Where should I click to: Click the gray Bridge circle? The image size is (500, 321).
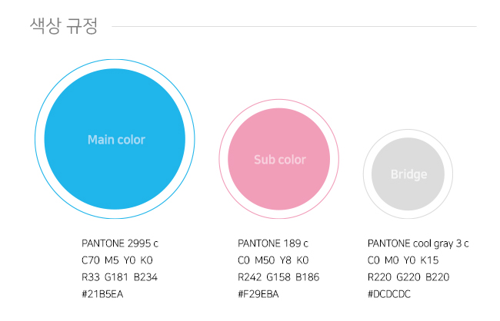[408, 174]
